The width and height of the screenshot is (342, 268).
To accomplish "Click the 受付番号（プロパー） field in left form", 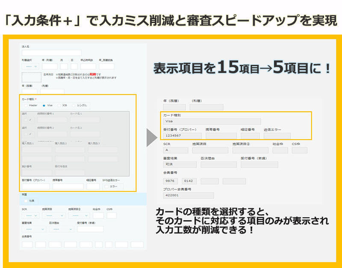I will [35, 186].
